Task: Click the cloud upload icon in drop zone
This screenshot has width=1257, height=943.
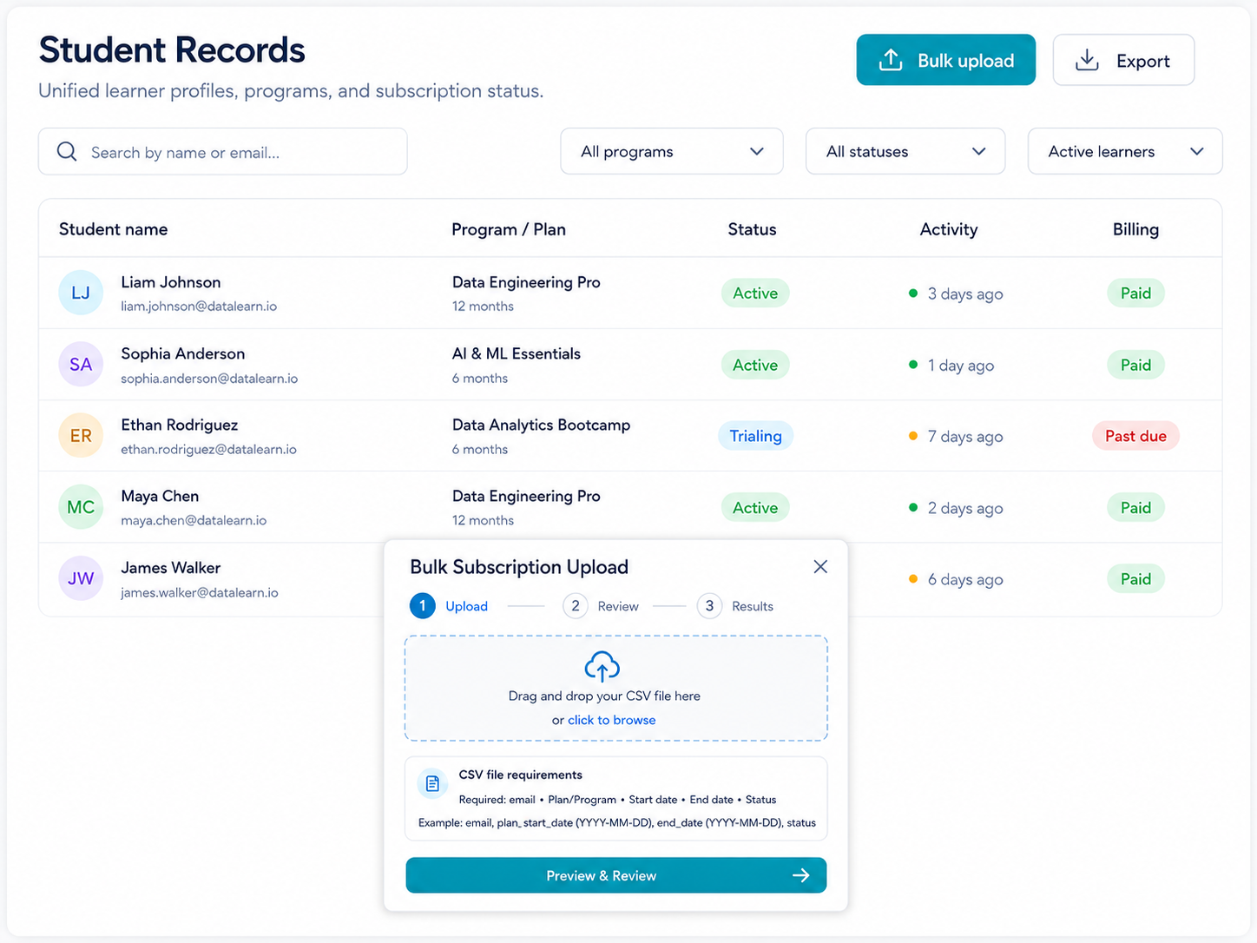Action: [602, 666]
